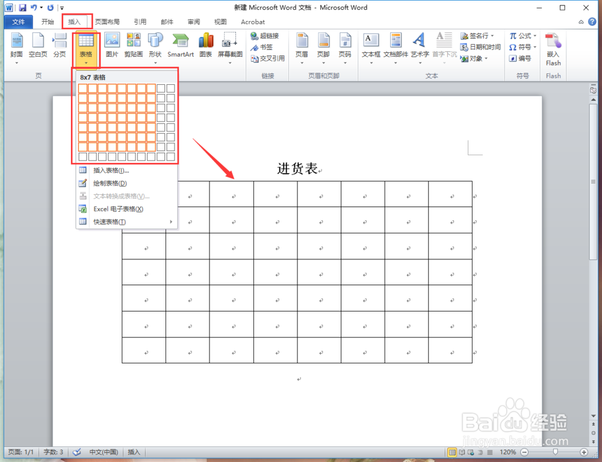The image size is (602, 462).
Task: Click the 嵌入 Flash icon
Action: [553, 48]
